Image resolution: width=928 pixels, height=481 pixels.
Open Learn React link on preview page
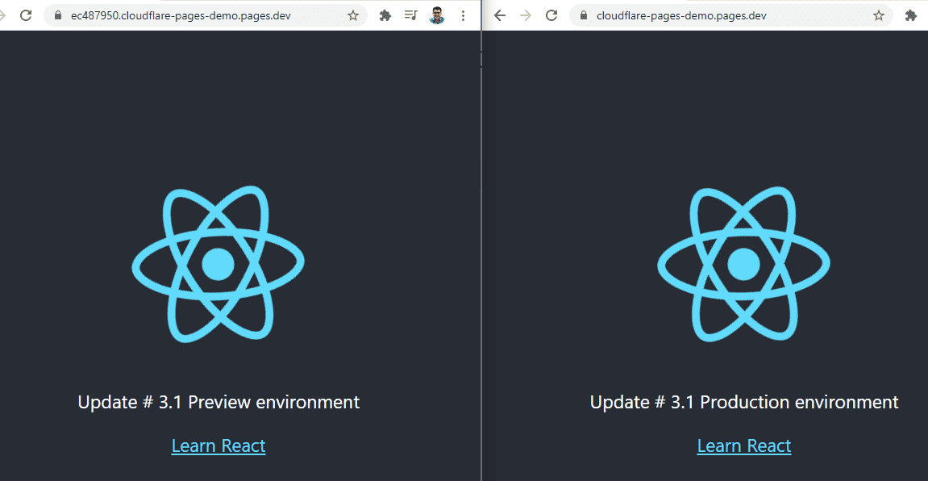coord(218,445)
